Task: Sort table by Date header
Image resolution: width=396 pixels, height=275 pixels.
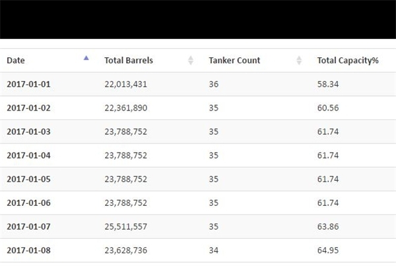Action: coord(16,61)
